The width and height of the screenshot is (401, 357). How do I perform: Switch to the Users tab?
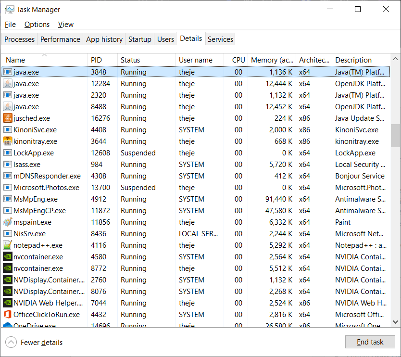[165, 39]
